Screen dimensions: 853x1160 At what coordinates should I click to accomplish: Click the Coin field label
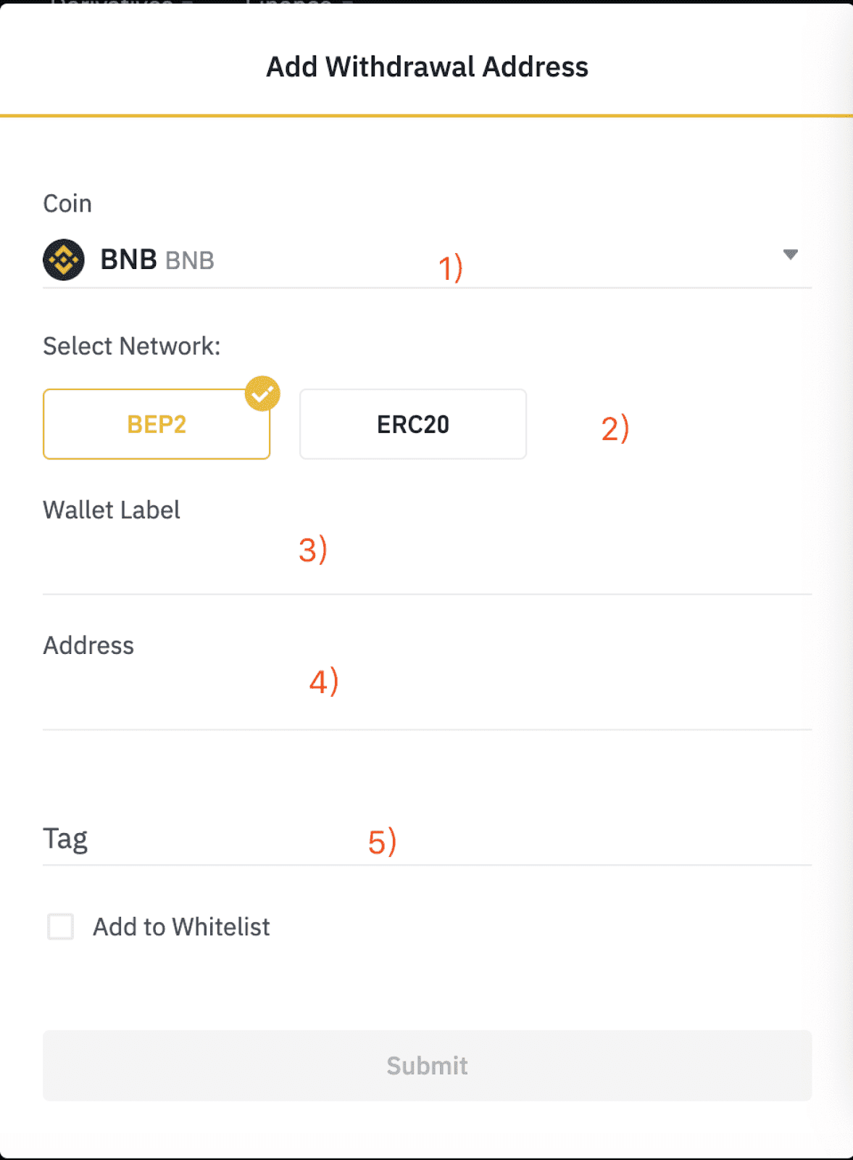click(x=67, y=204)
